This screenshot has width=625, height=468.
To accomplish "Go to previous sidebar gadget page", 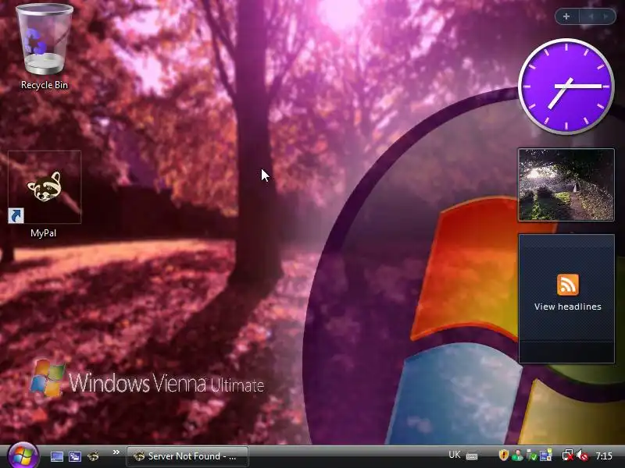I will pos(591,16).
